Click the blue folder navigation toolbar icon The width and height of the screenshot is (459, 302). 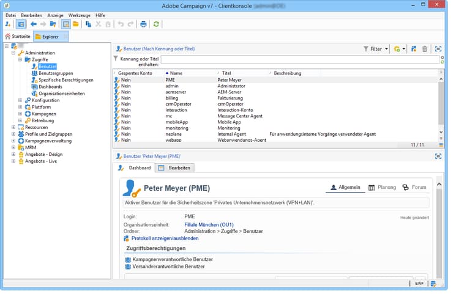53,24
